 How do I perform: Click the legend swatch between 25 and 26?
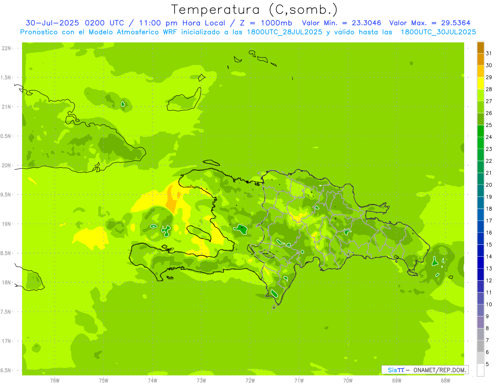480,119
